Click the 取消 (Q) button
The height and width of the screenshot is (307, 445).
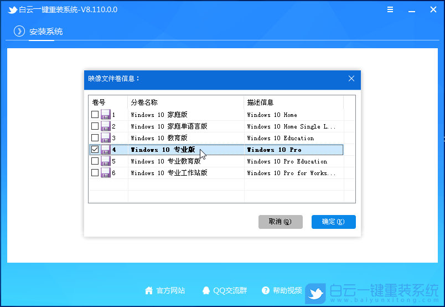281,222
